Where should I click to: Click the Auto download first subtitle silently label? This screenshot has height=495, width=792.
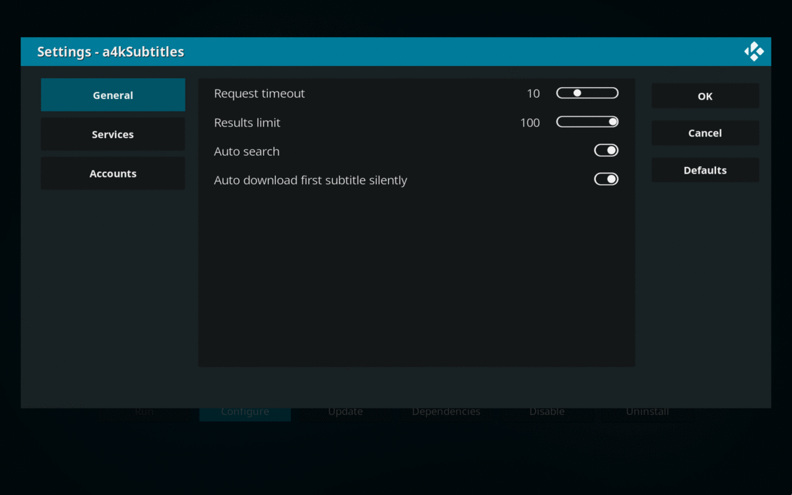coord(310,180)
